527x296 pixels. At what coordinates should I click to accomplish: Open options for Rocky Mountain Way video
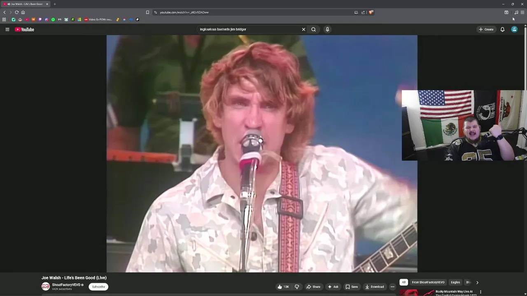tap(480, 292)
